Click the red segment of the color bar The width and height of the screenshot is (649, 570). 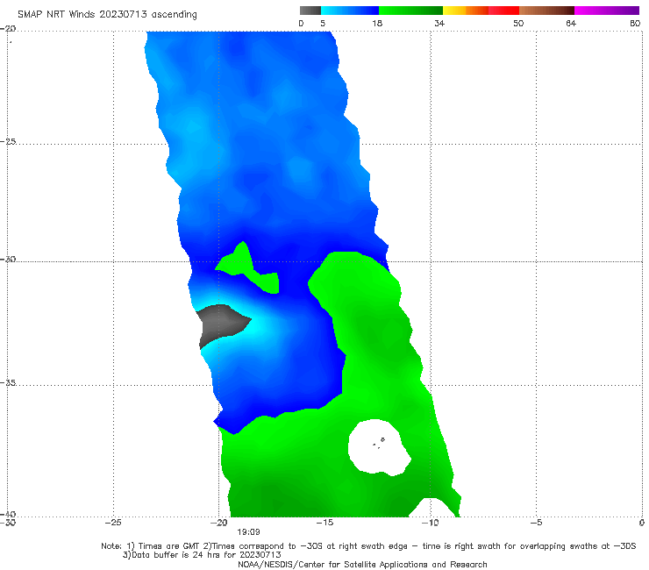tap(504, 11)
